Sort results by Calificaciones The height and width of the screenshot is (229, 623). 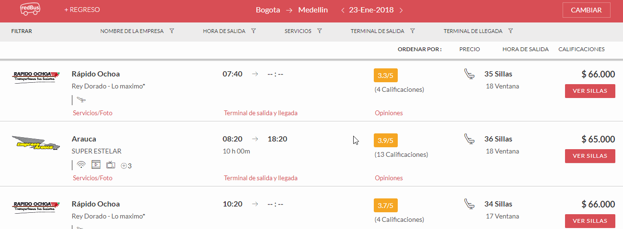click(x=581, y=49)
